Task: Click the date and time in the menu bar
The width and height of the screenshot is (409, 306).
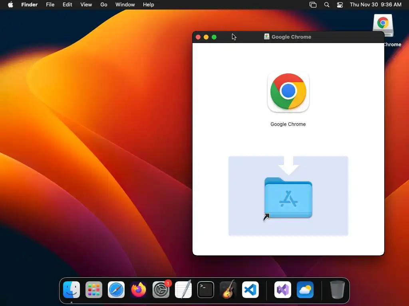Action: pos(375,5)
